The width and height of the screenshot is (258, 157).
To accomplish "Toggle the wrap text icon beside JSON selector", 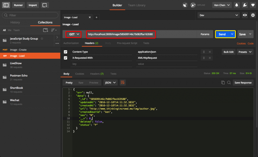I will tap(123, 82).
